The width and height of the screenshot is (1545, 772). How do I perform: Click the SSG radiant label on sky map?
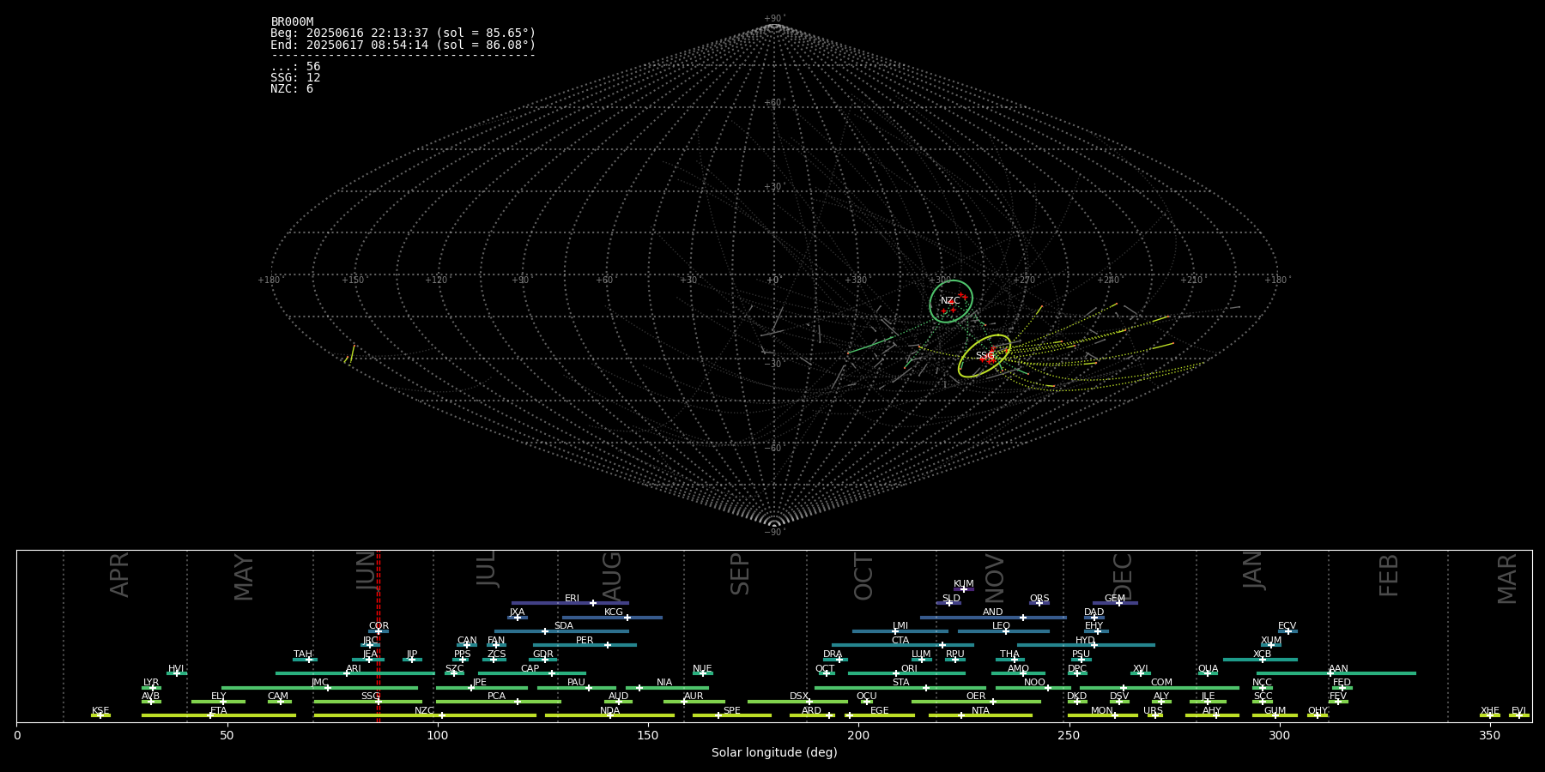985,356
